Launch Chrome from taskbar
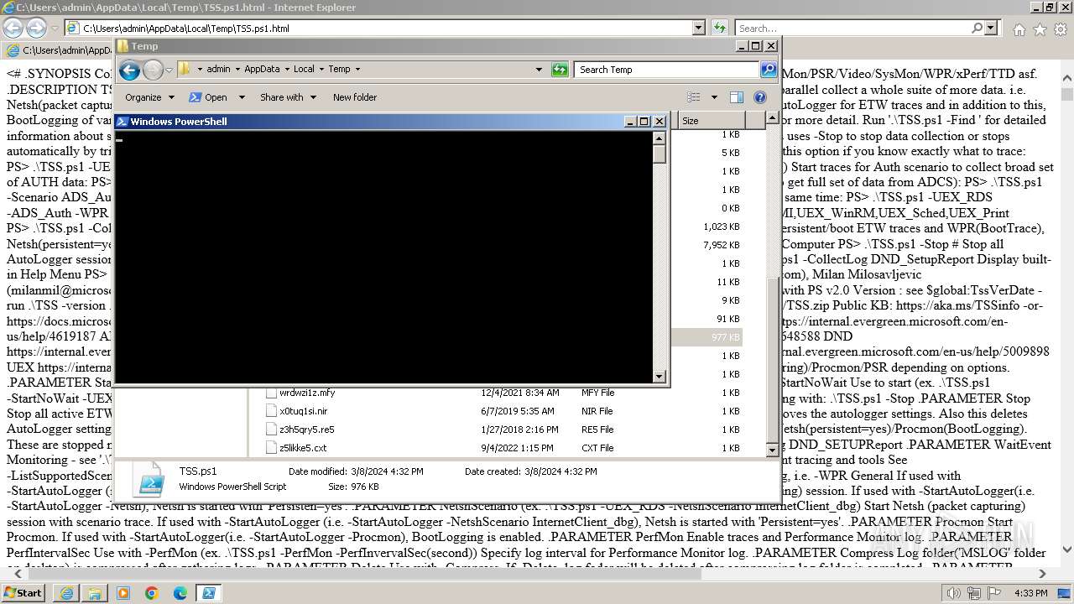1074x604 pixels. tap(152, 593)
